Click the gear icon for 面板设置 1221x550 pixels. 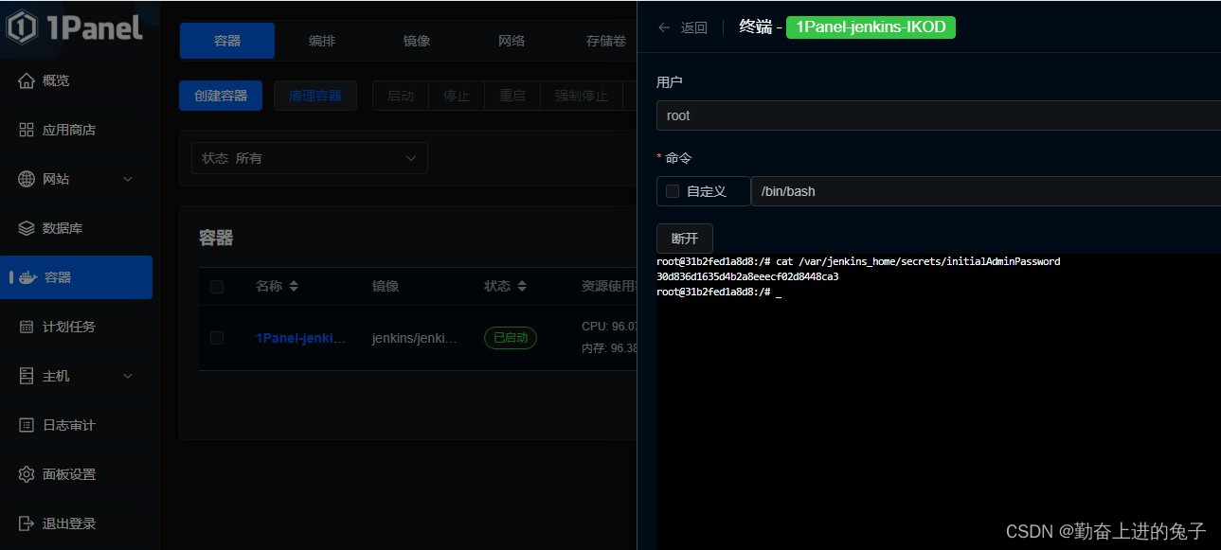[27, 474]
